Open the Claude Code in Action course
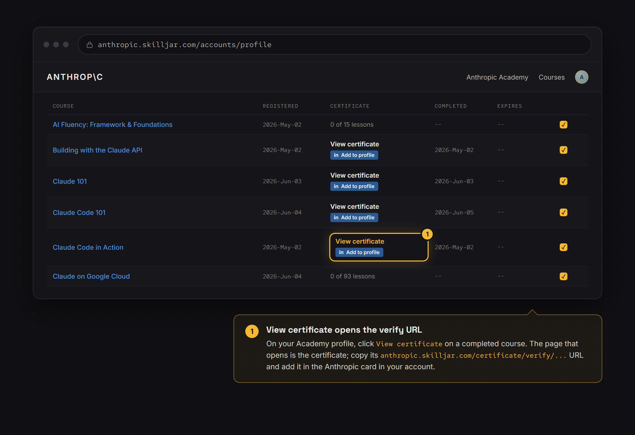The width and height of the screenshot is (635, 435). (x=88, y=247)
